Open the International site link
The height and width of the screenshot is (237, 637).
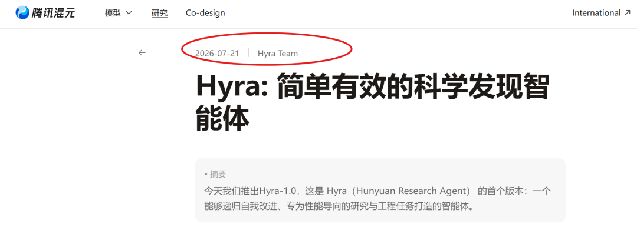click(601, 13)
